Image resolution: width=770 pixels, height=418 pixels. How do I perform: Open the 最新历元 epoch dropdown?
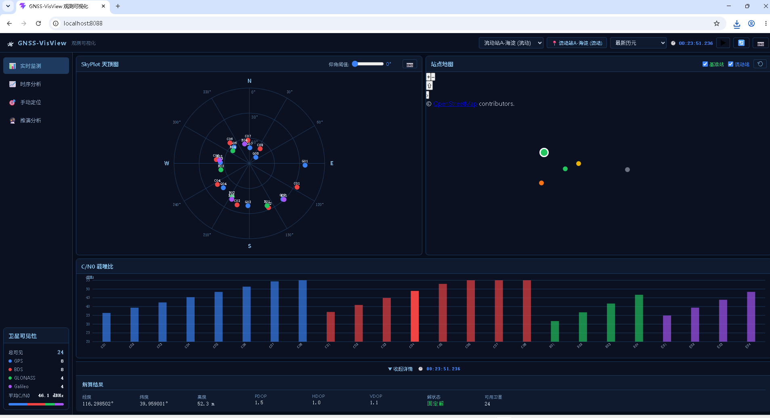[x=638, y=43]
